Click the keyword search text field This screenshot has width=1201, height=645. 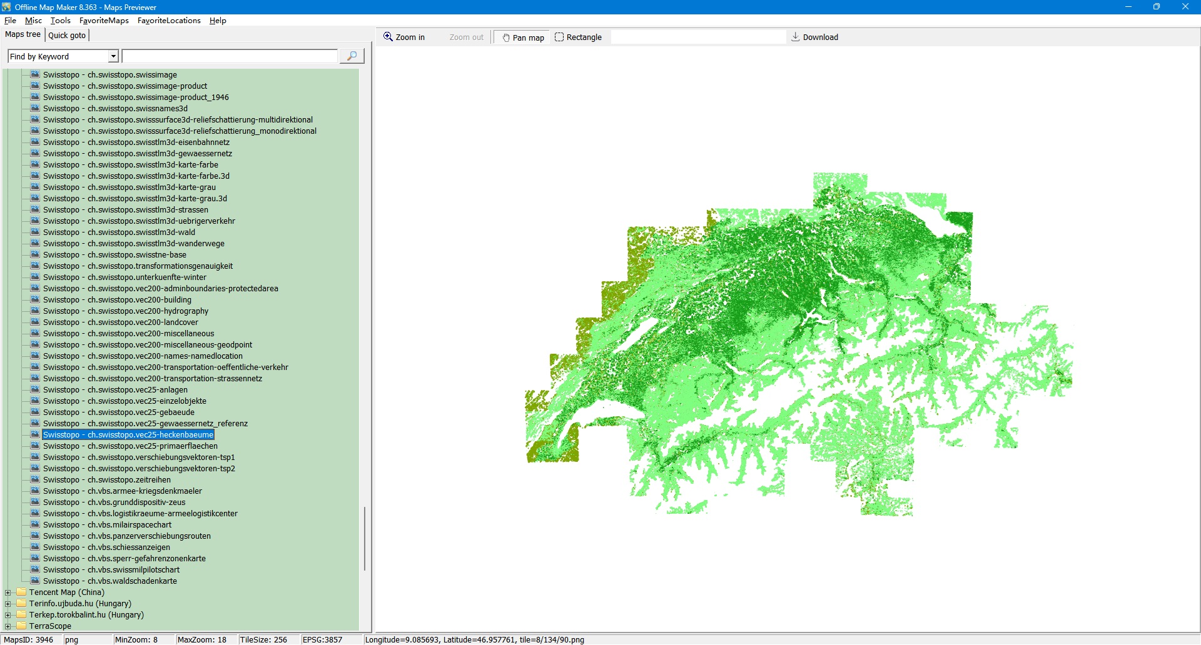[x=230, y=56]
